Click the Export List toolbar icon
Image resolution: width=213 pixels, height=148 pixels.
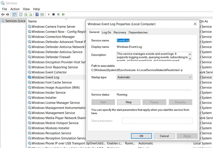point(31,14)
